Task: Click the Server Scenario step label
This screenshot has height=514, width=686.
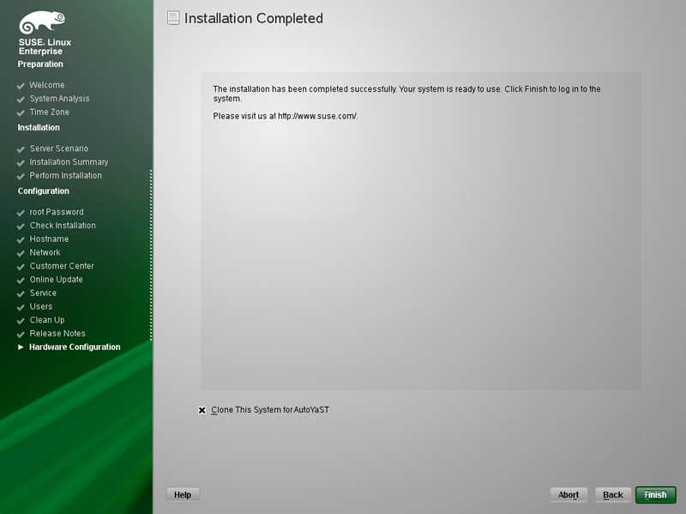Action: [x=59, y=148]
